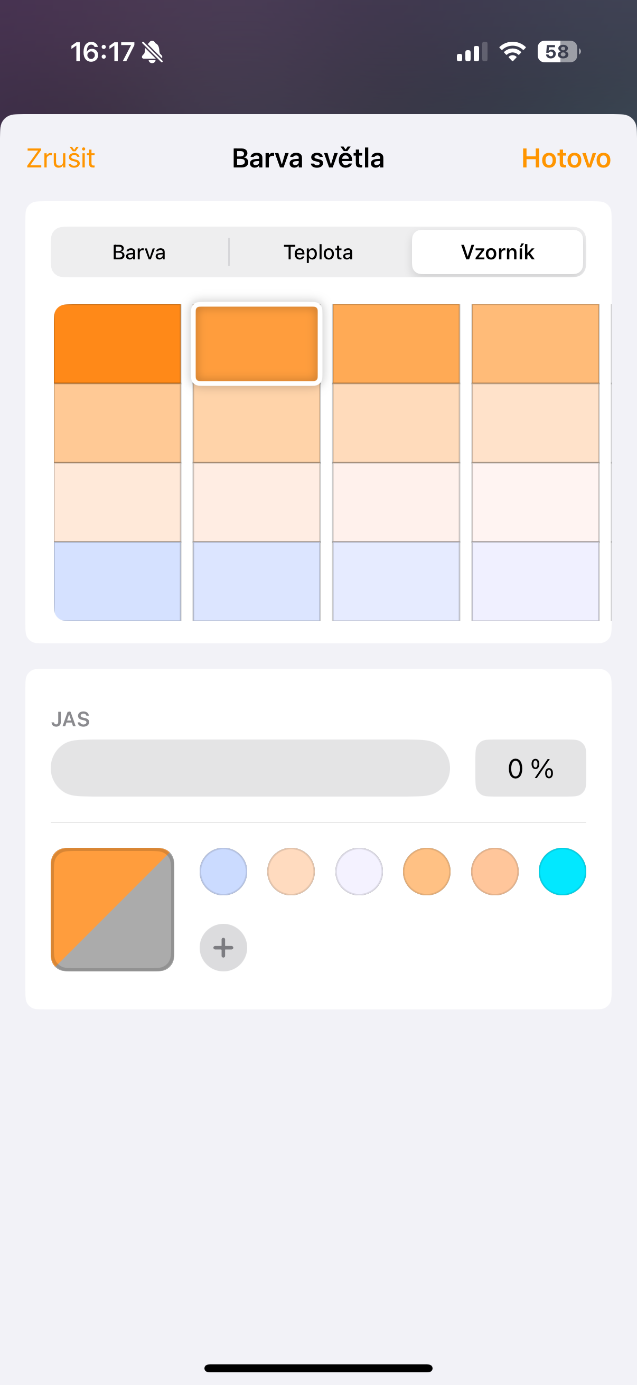
Task: Select the light blue favorite color circle
Action: (x=223, y=871)
